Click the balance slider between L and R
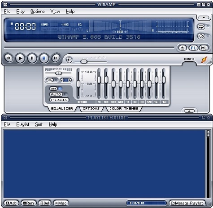The width and height of the screenshot is (213, 208). coord(58,73)
